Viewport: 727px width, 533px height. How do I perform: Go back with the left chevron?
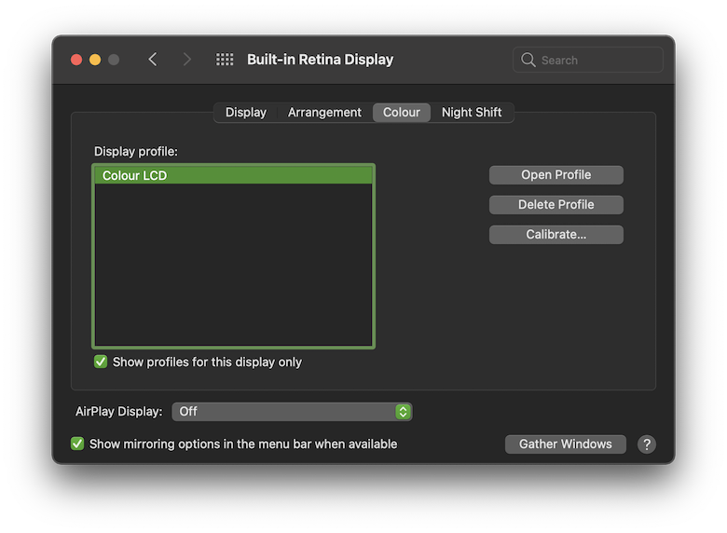click(x=153, y=60)
